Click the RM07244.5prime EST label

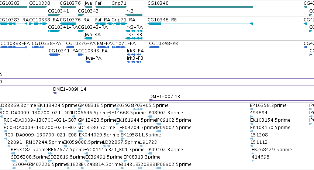click(45, 142)
